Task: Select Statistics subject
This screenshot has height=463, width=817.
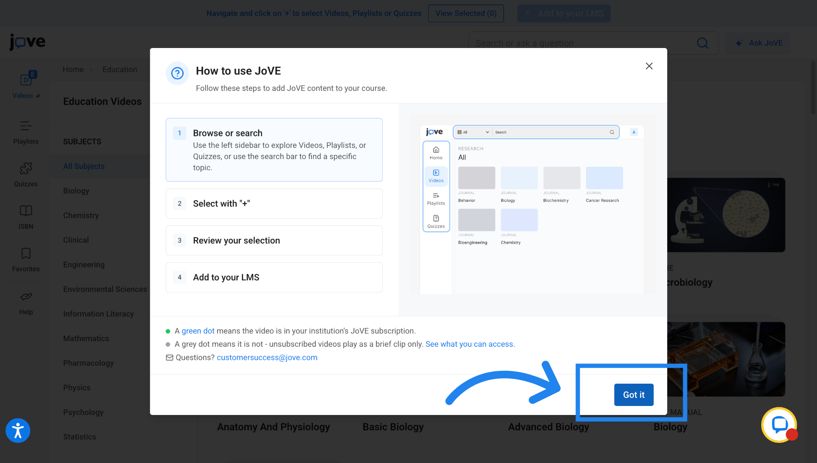Action: point(79,437)
